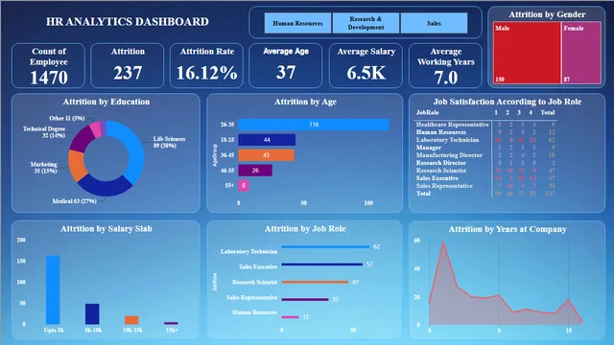Click the Medical 63 (27%) label

point(75,201)
